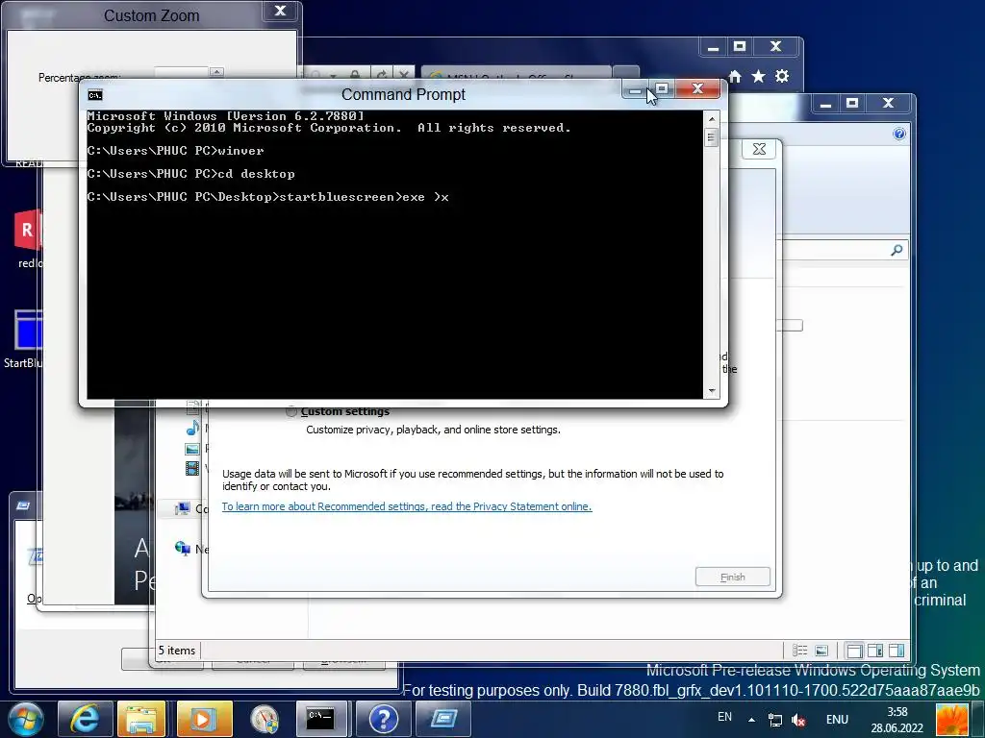985x738 pixels.
Task: Switch to Command Prompt taskbar button
Action: (x=321, y=719)
